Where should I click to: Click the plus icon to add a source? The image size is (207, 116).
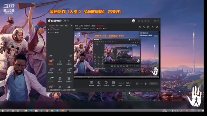tap(72, 26)
